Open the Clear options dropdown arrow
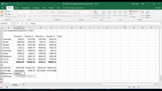Screen dimensions: 162x91 click(136, 17)
